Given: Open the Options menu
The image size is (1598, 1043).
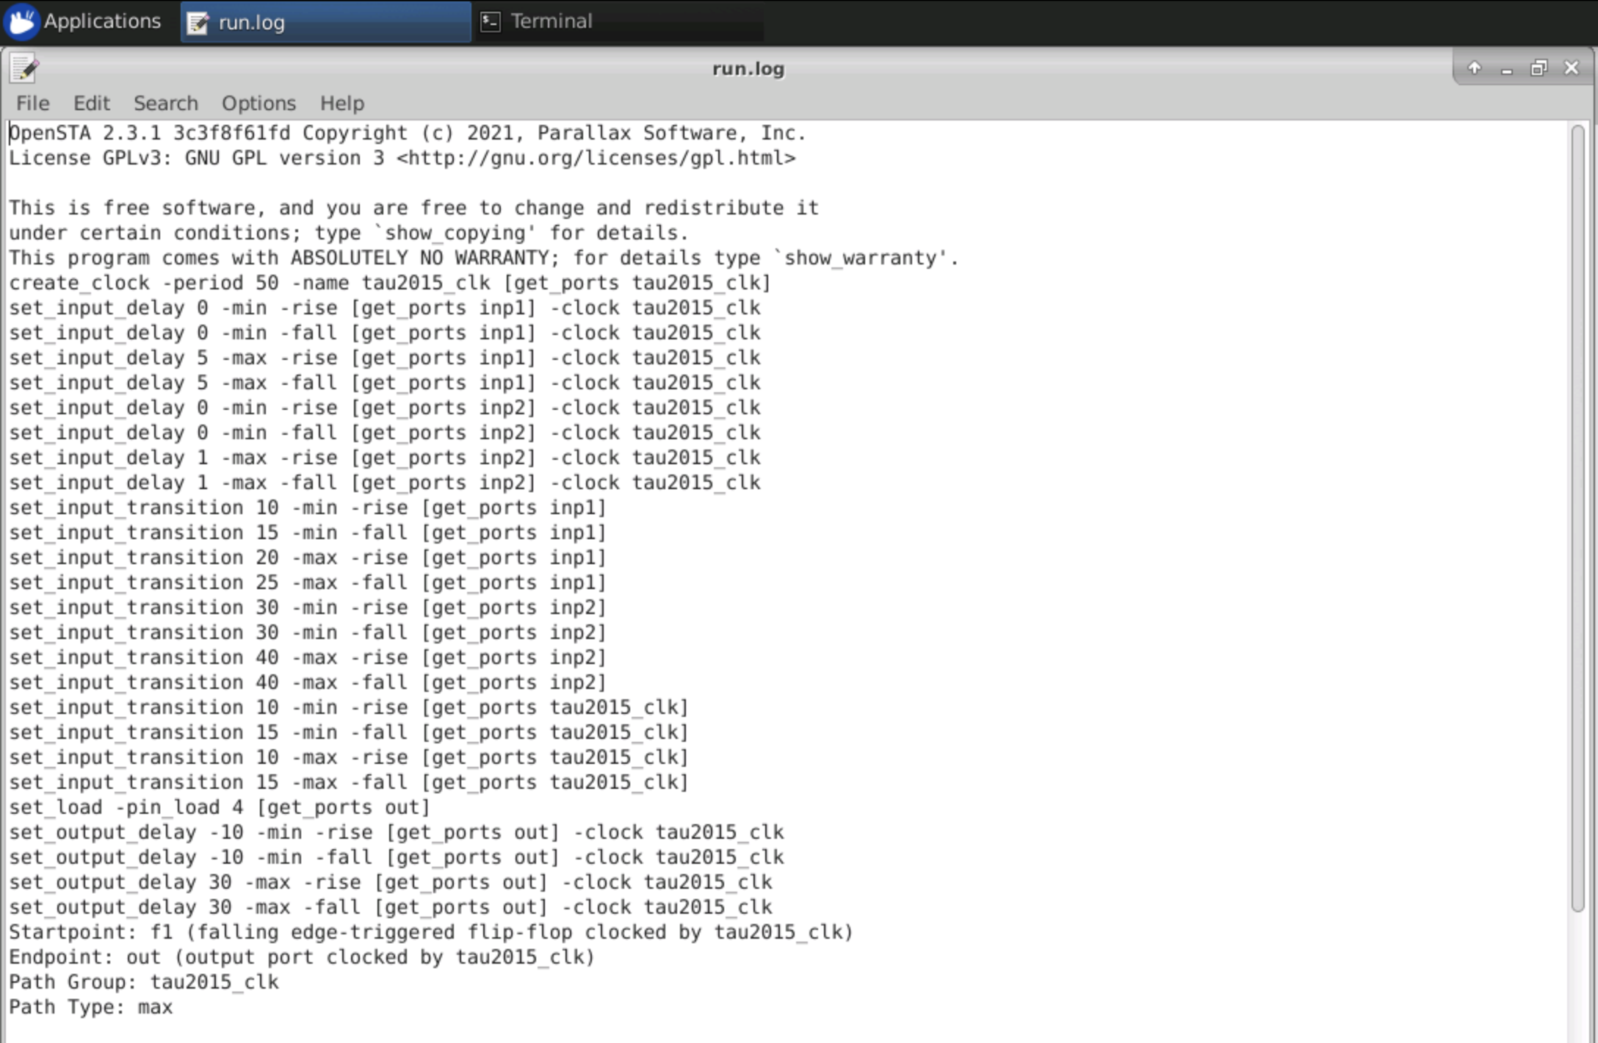Looking at the screenshot, I should point(258,103).
